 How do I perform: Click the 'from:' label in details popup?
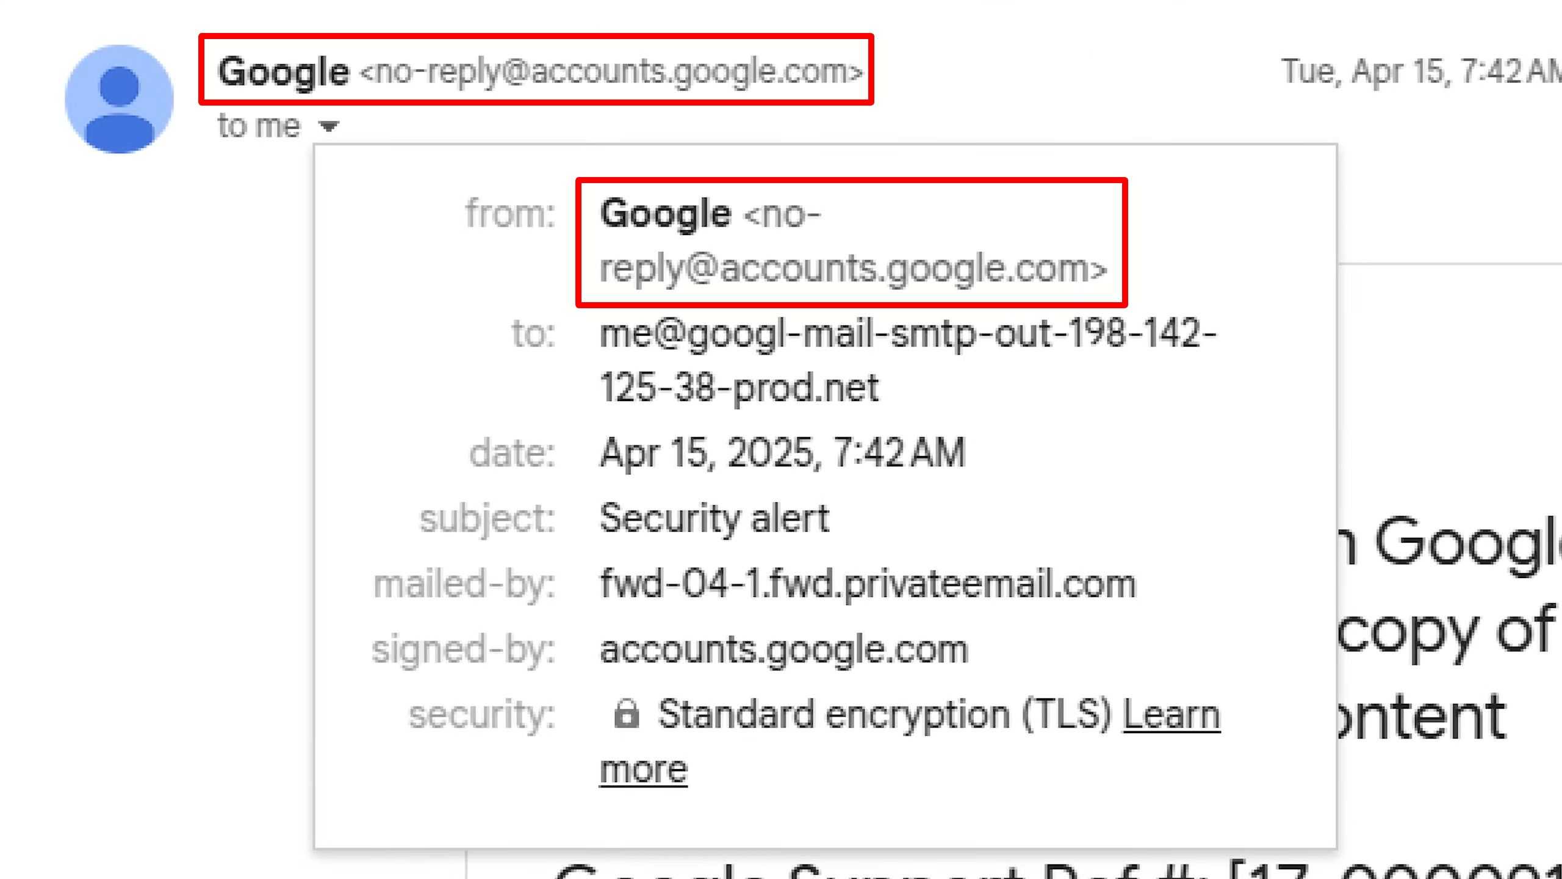coord(510,214)
